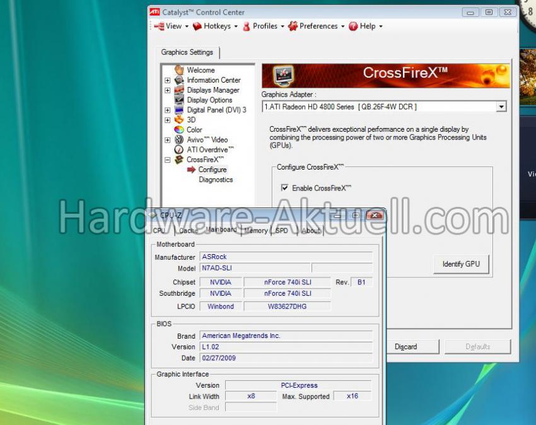Switch to the Memory tab in CPU-Z
The image size is (536, 425).
[x=256, y=231]
